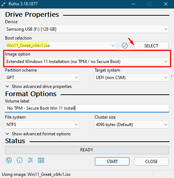Open the Device dropdown list
Screen dimensions: 174x178
[x=87, y=29]
